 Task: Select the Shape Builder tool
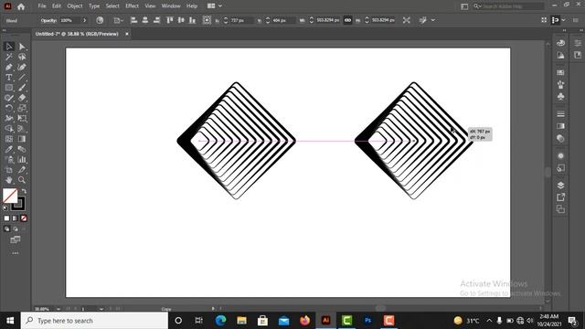[x=9, y=129]
